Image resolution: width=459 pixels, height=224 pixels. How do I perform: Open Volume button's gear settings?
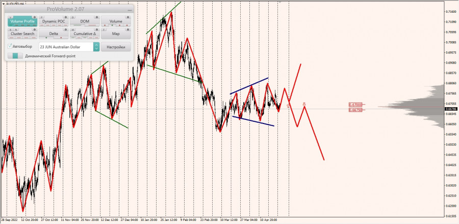128,17
